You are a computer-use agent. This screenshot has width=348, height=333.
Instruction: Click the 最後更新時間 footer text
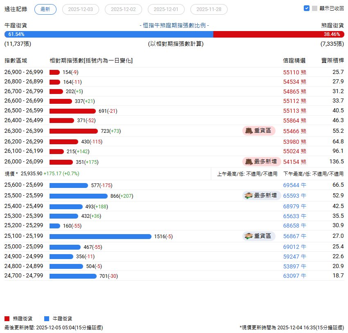point(54,327)
